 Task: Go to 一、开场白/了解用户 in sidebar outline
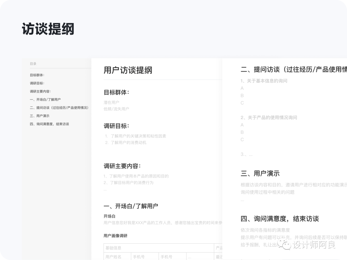(45, 100)
